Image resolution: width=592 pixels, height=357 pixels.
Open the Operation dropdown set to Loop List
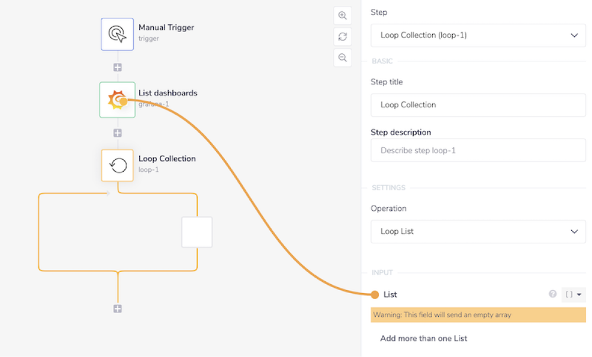point(477,231)
